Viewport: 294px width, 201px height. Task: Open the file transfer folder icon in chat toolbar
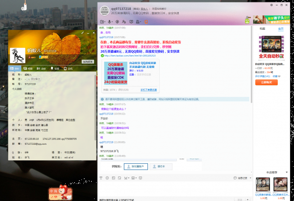pos(102,22)
